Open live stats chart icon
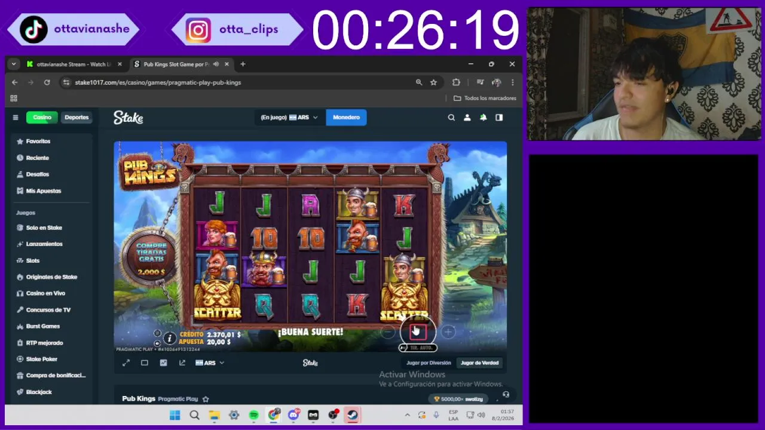Viewport: 765px width, 430px height. (x=163, y=363)
